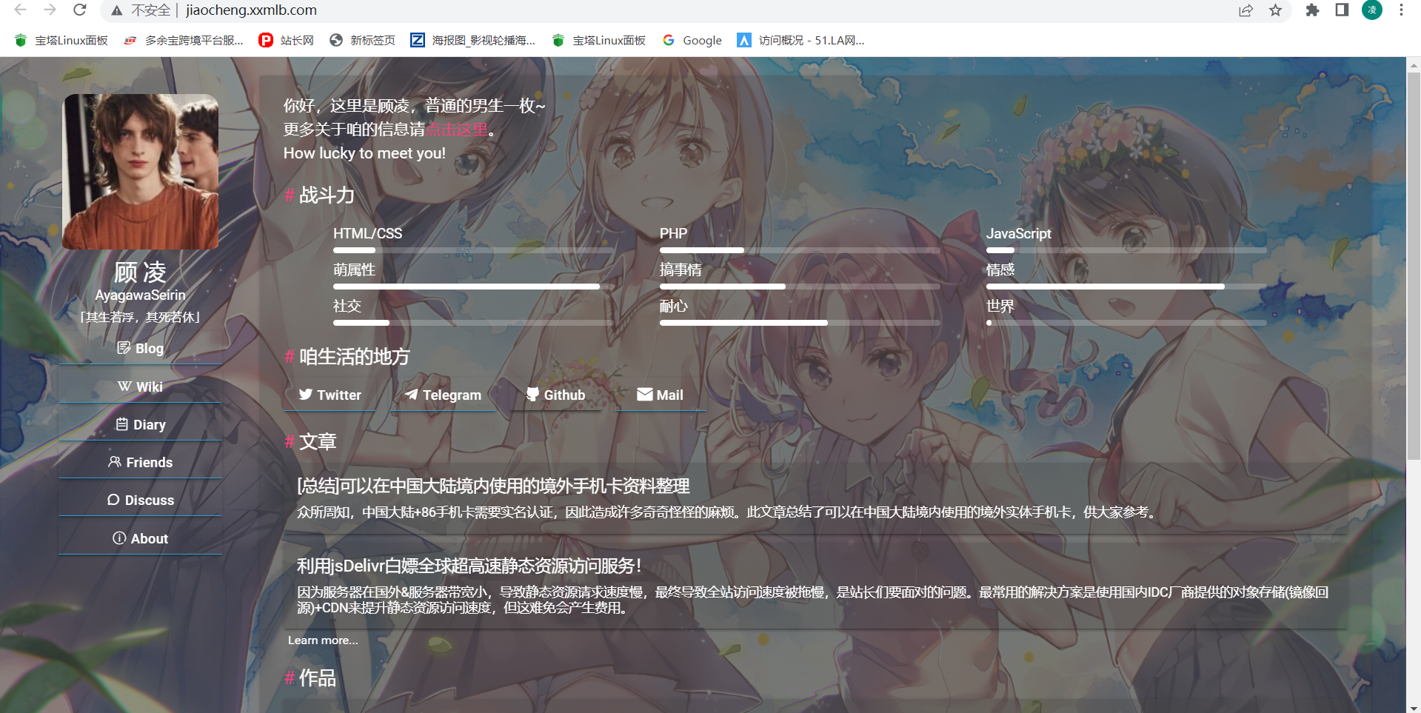This screenshot has height=713, width=1421.
Task: Click the page vertical scrollbar thumb
Action: tap(1414, 267)
